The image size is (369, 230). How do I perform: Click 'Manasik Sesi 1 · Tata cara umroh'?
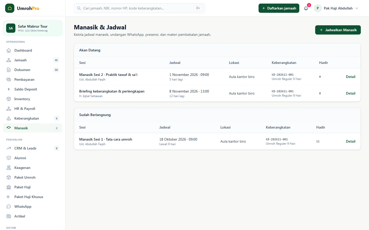point(106,139)
